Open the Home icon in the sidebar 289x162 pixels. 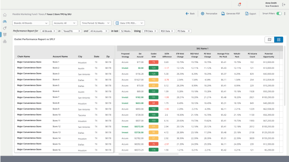(x=5, y=15)
